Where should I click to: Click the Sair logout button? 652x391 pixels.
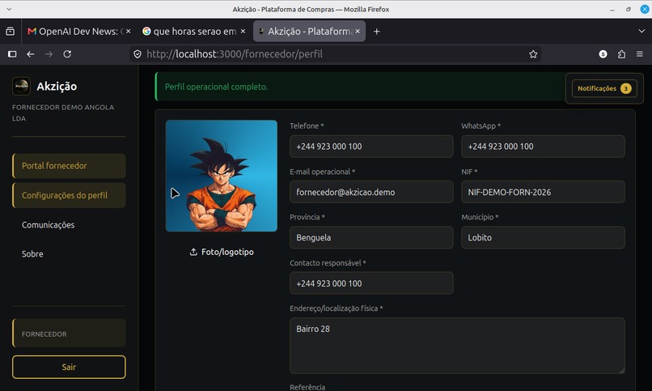[69, 367]
